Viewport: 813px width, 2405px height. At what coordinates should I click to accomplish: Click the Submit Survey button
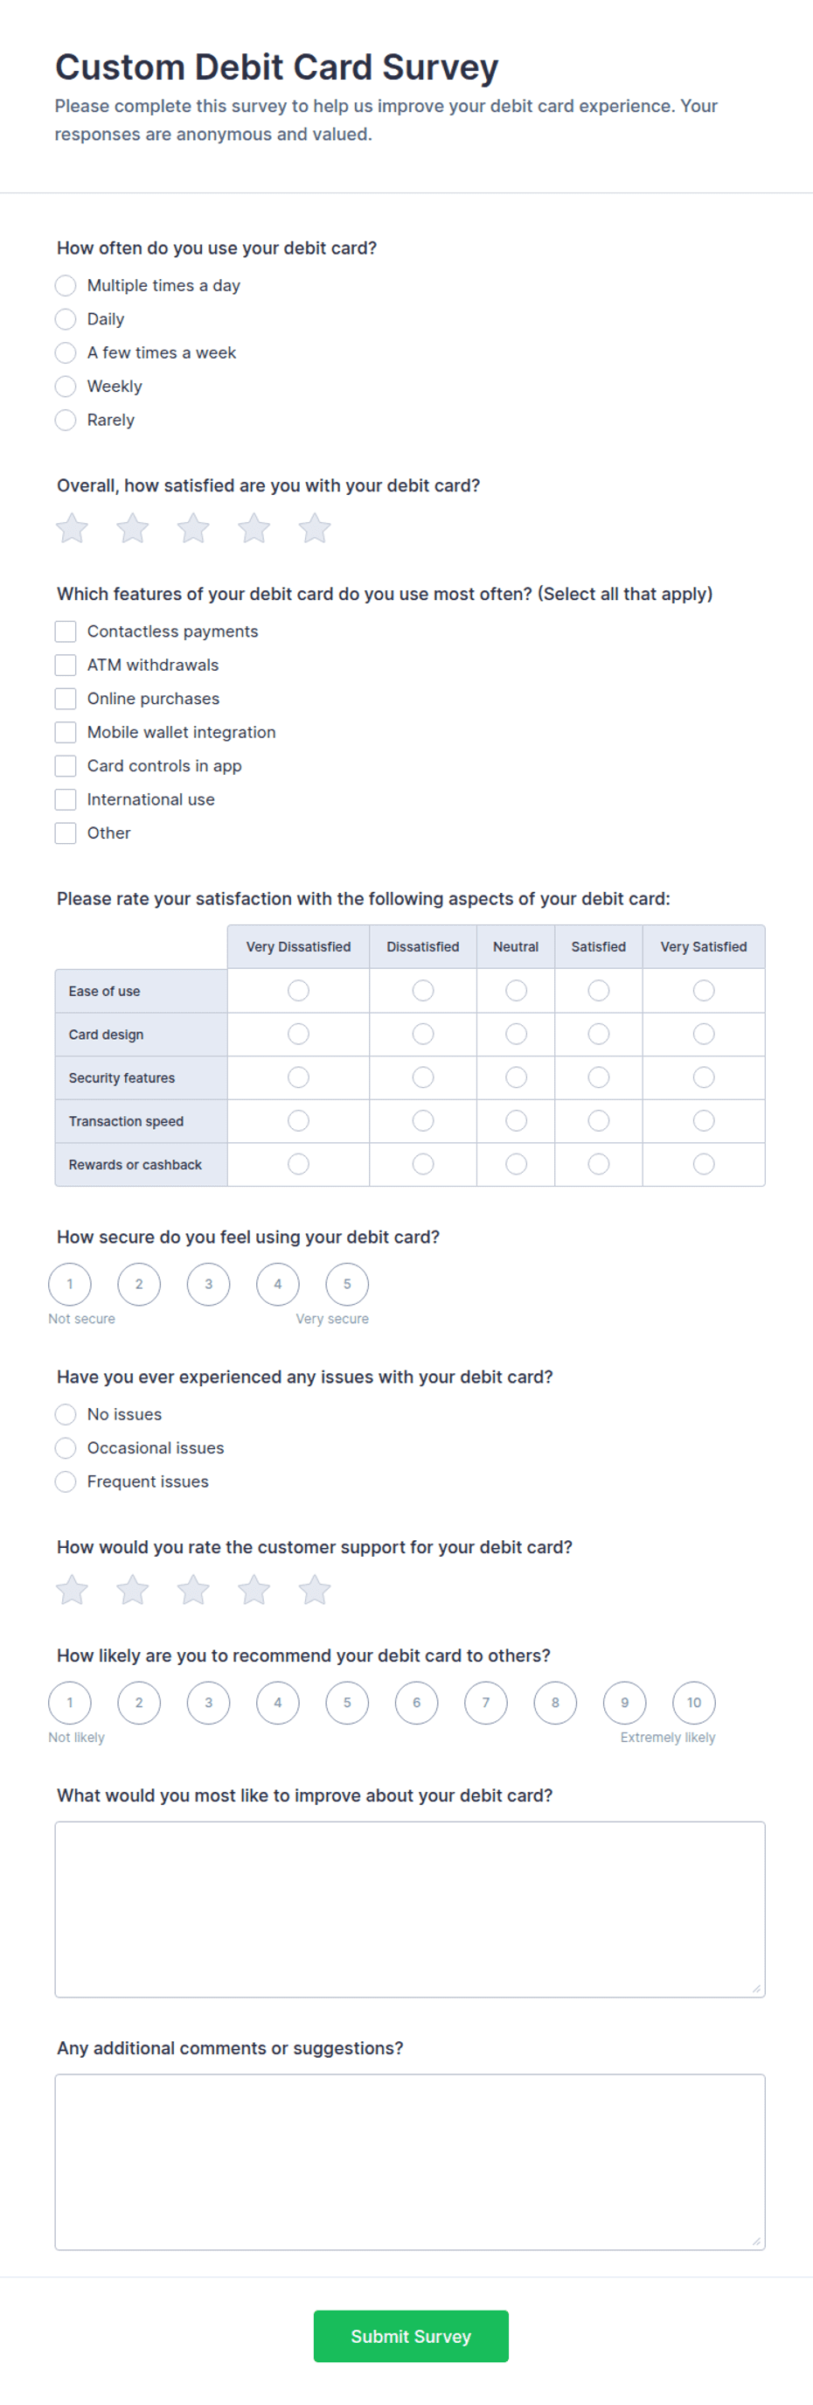[411, 2336]
